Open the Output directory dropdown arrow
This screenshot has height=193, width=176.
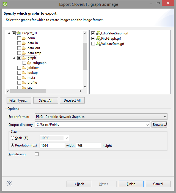pos(147,125)
